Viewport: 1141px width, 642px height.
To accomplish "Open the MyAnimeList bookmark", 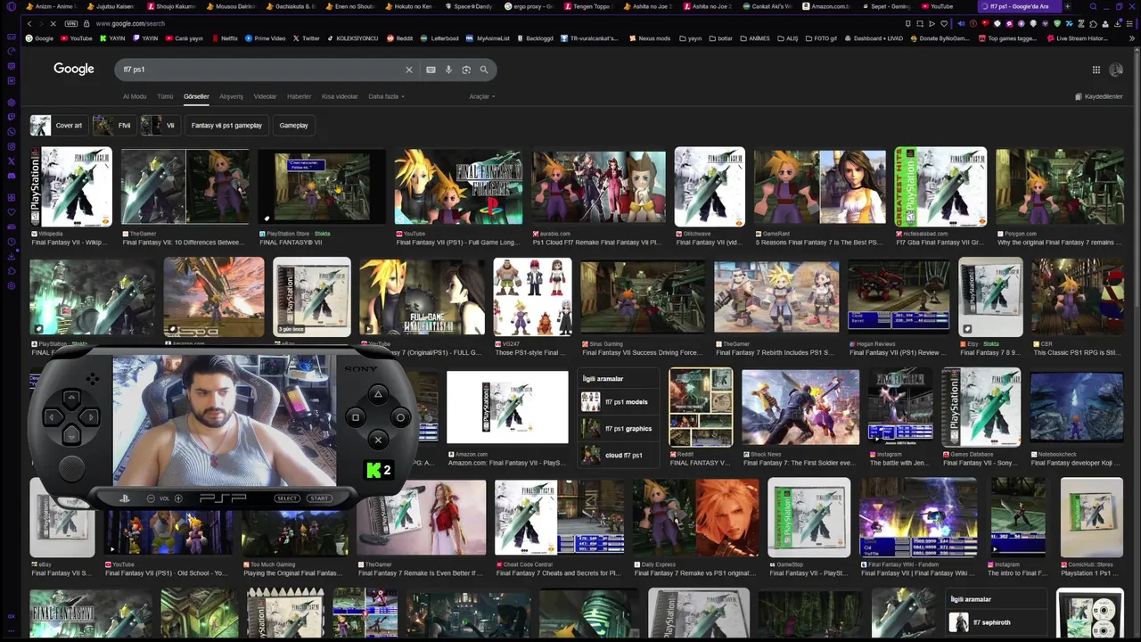I will pyautogui.click(x=488, y=38).
